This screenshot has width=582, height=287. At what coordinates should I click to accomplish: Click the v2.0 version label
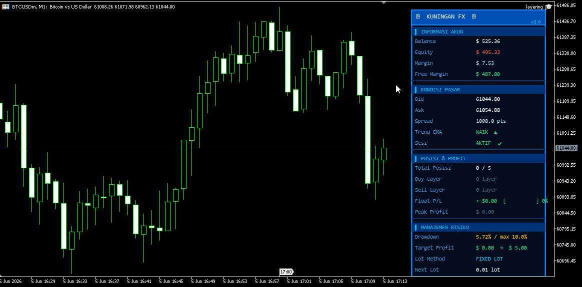click(535, 22)
